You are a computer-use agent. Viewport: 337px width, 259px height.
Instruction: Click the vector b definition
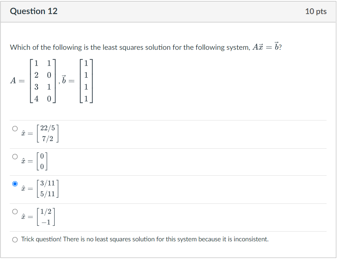77,81
